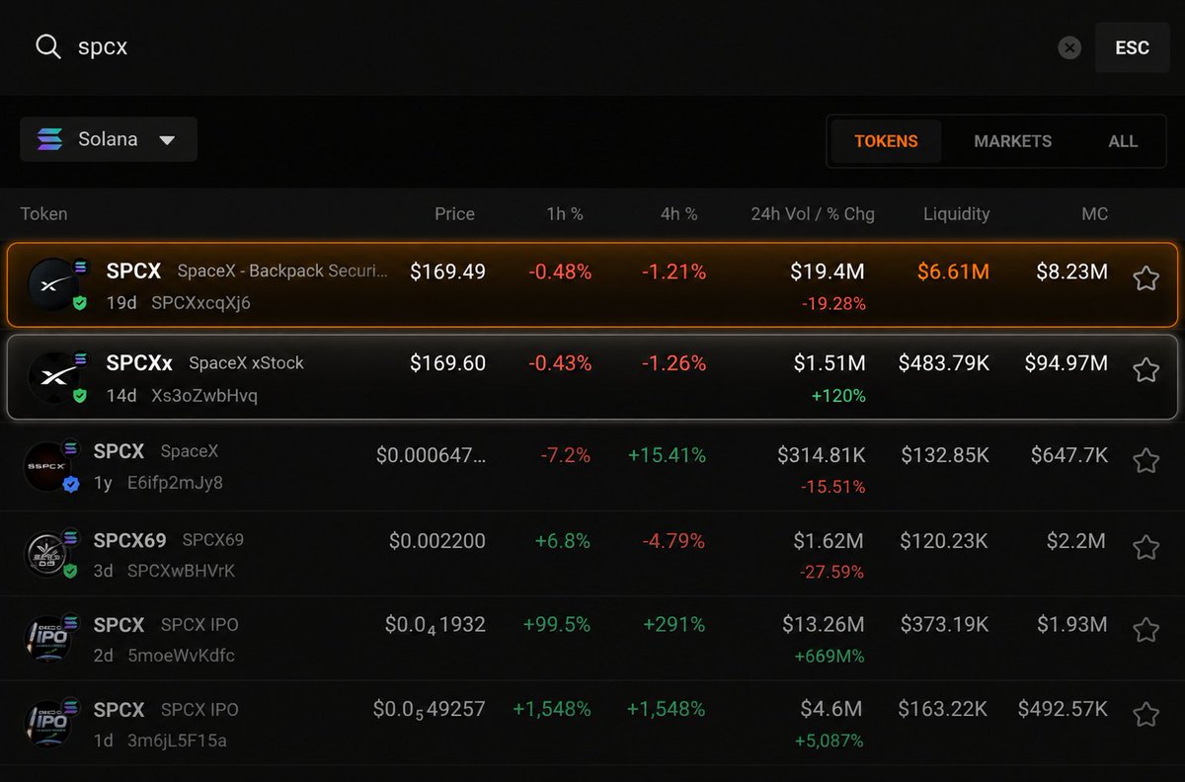Click the +5,087% volume change value
Image resolution: width=1185 pixels, height=782 pixels.
tap(829, 741)
